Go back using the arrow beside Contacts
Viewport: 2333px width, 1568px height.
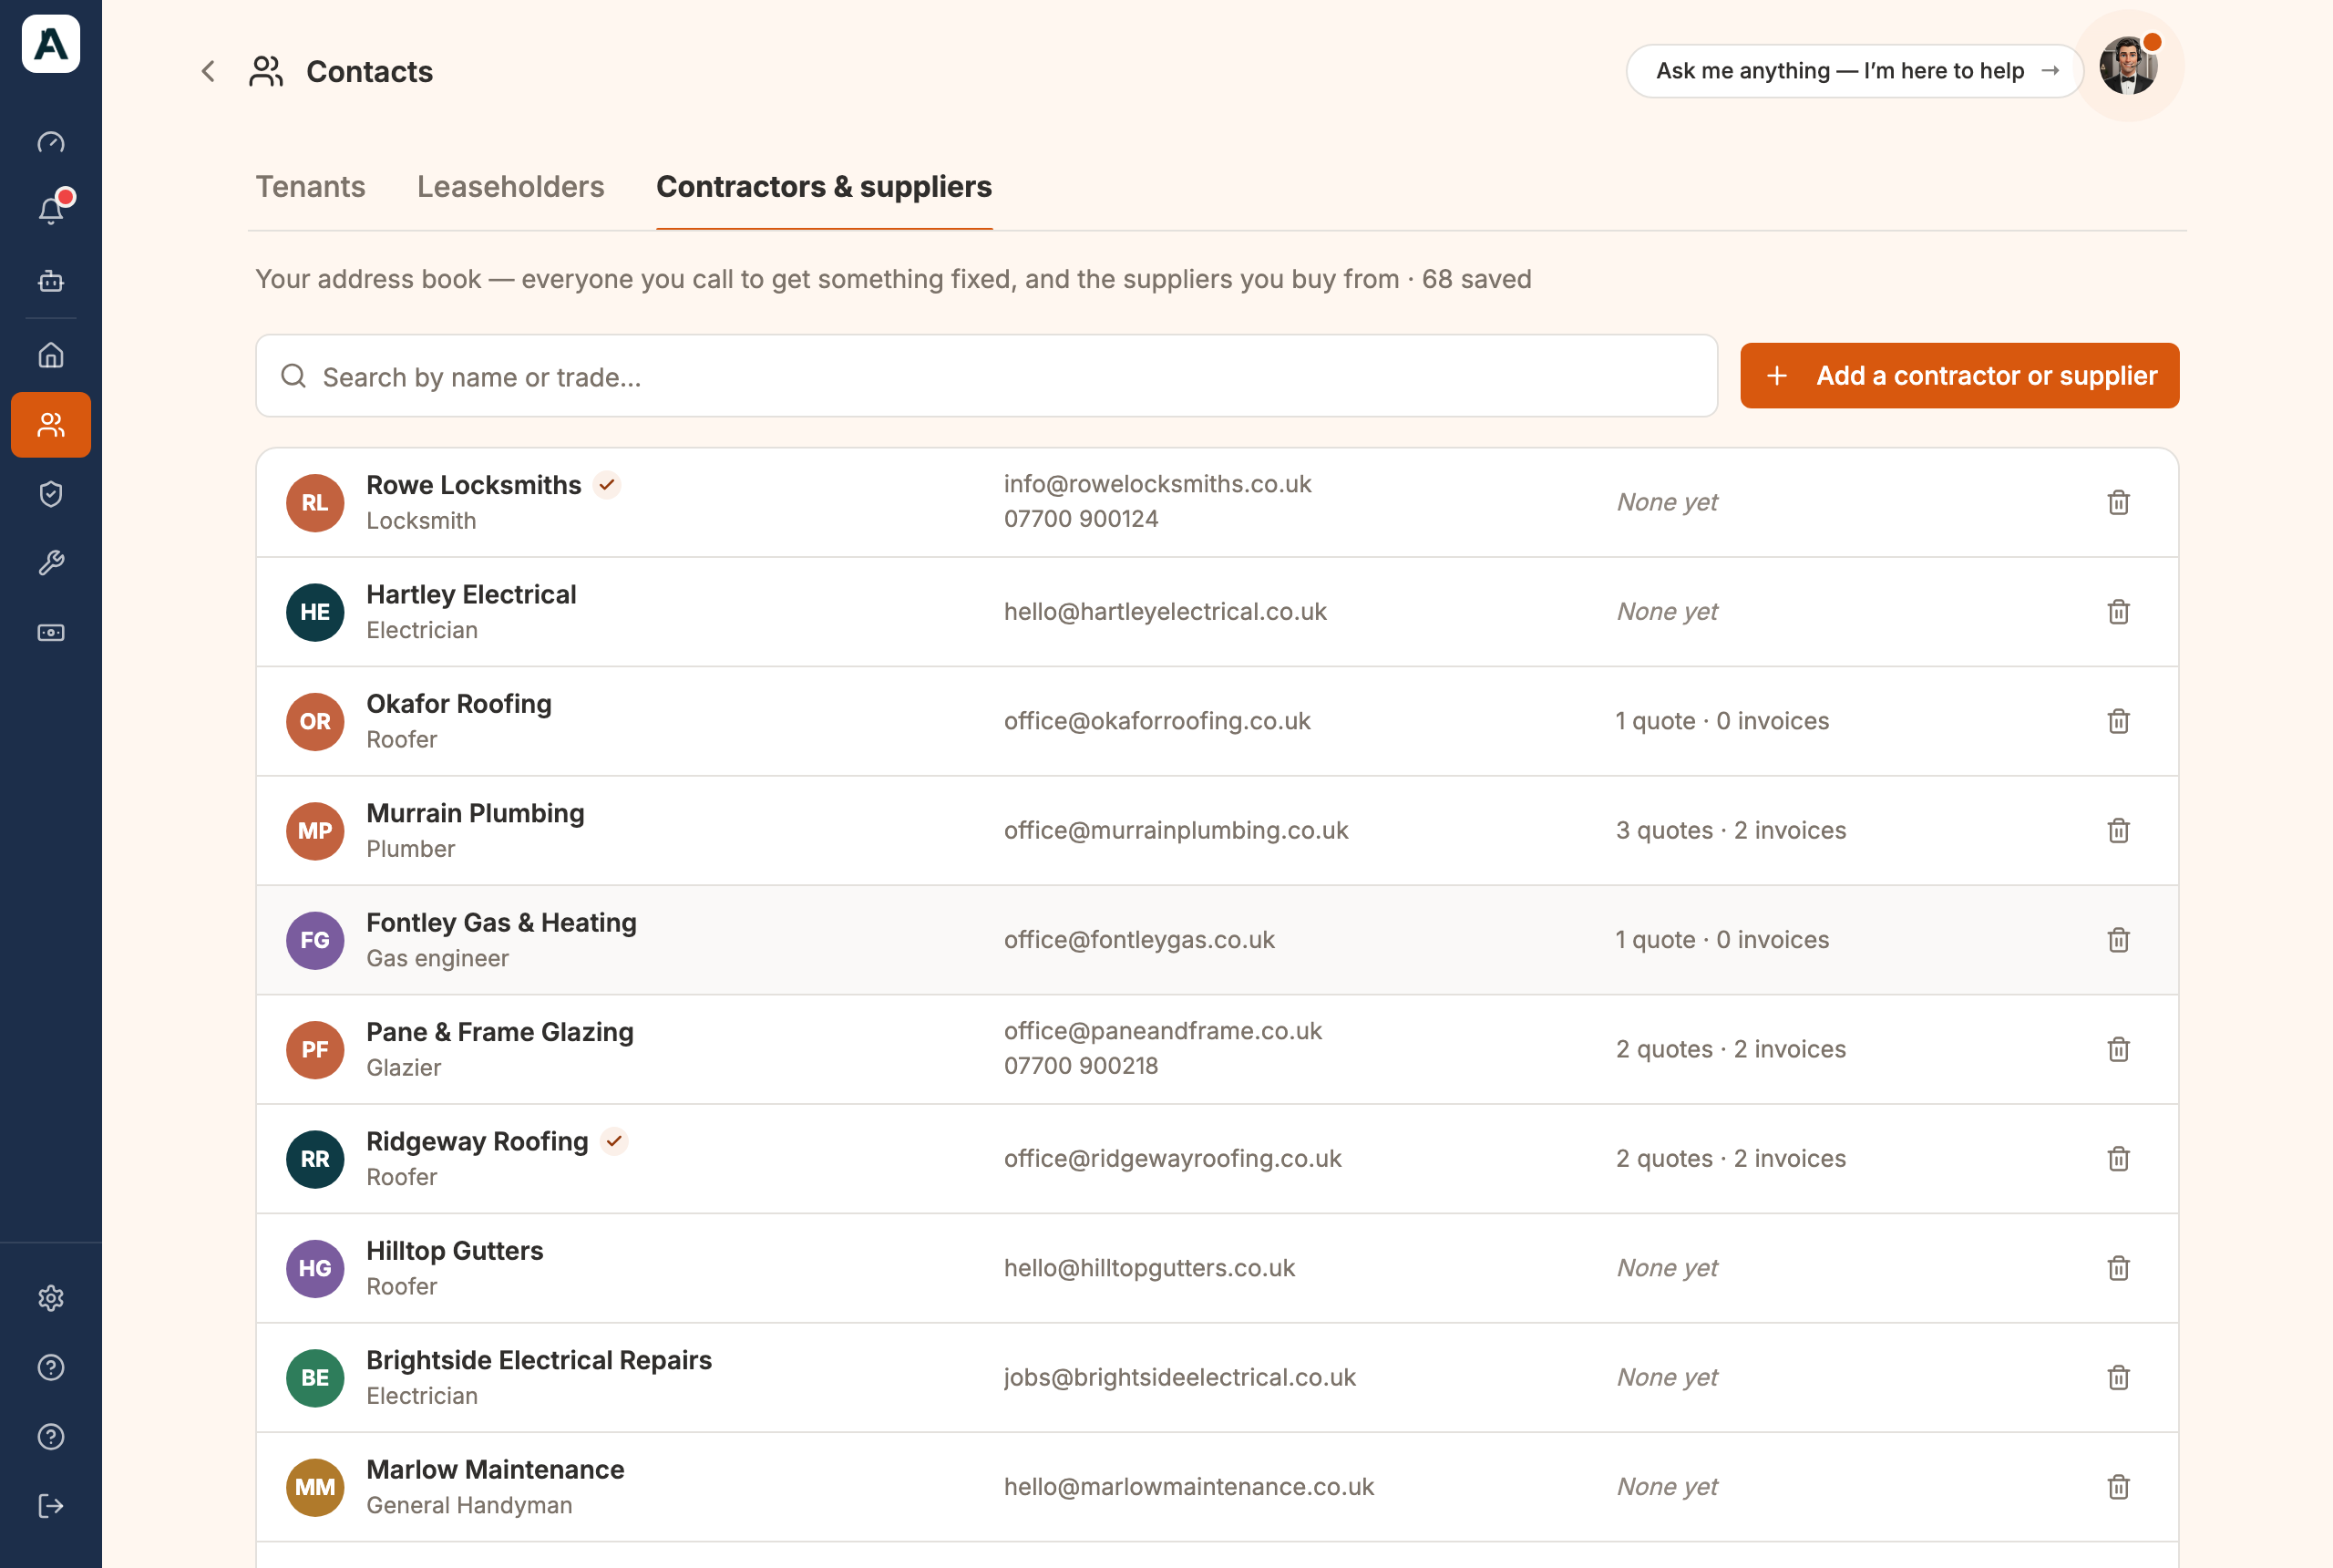[208, 71]
